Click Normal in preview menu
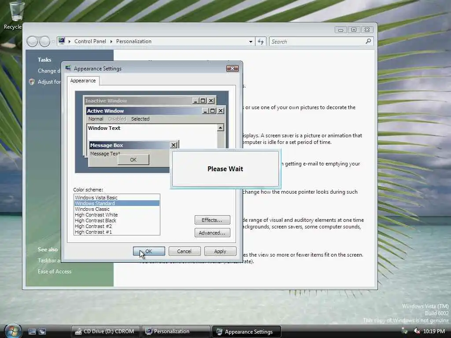 point(96,119)
